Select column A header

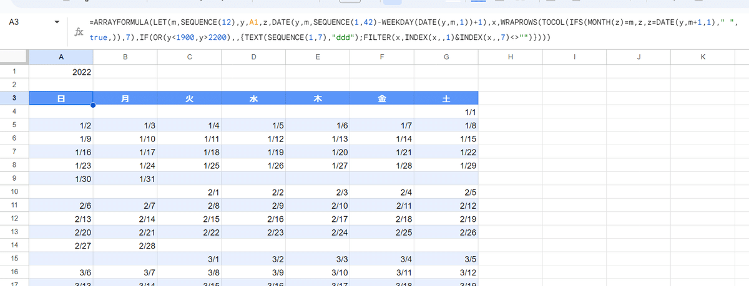tap(61, 57)
